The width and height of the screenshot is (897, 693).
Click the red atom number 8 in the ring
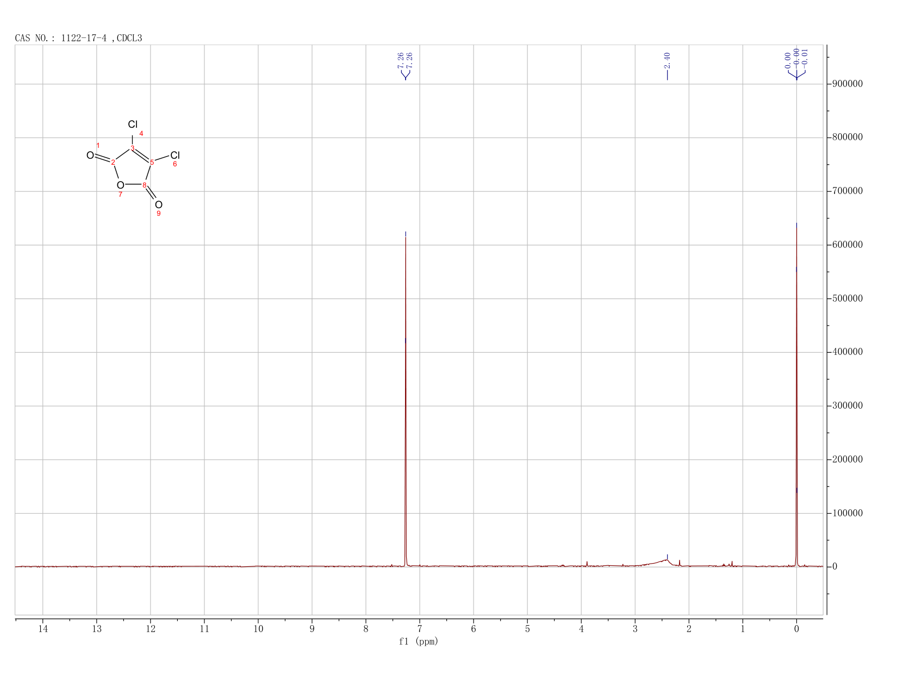tap(145, 185)
